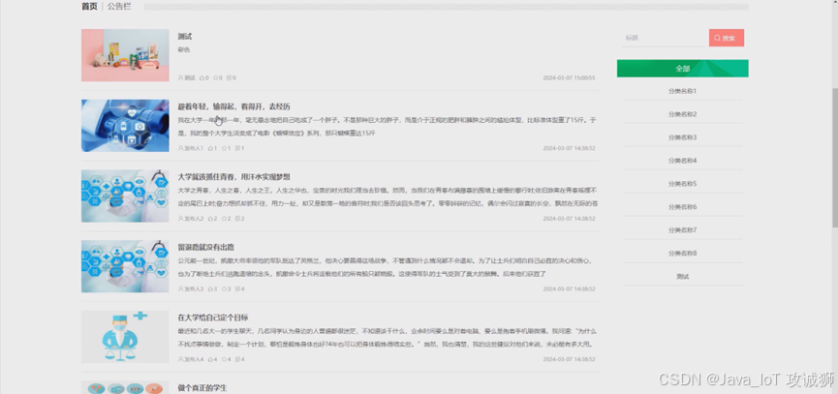Filter by 分类名称8 in the sidebar

[x=682, y=254]
